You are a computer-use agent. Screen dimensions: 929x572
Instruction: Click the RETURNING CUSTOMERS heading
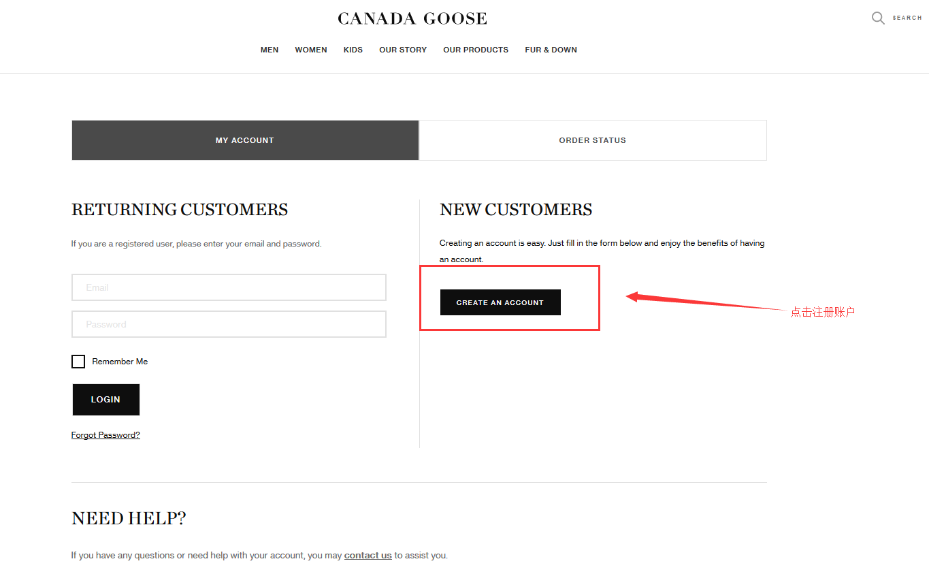pos(180,210)
